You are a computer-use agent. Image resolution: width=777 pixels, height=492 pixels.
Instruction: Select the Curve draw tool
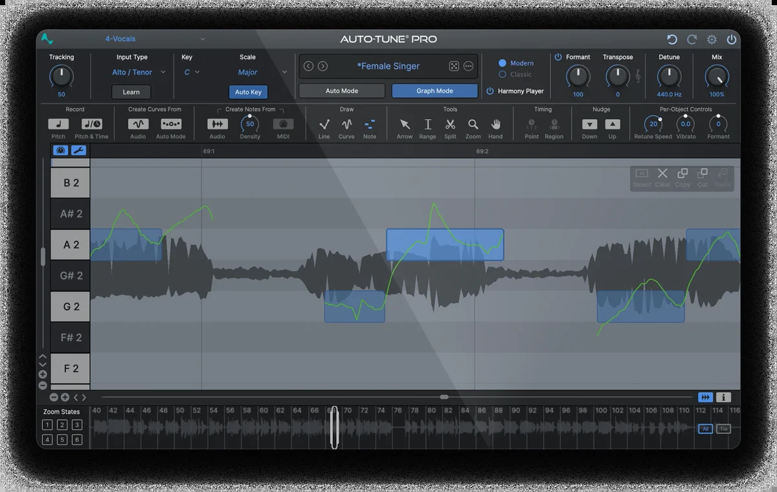pos(346,124)
